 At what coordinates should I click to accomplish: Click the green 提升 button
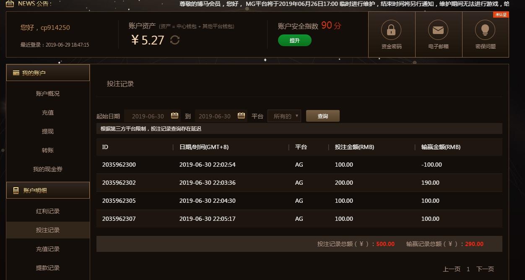[294, 41]
